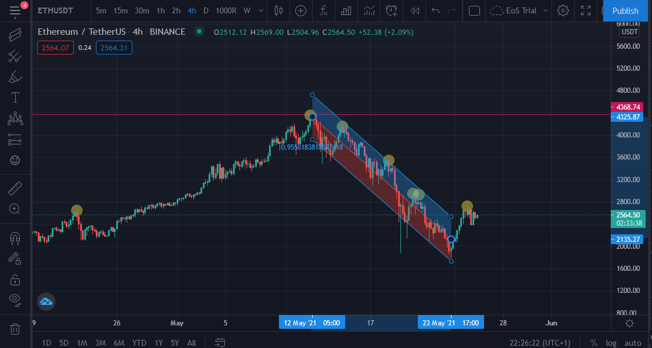Click the trash remove drawings icon
652x348 pixels.
coord(15,329)
